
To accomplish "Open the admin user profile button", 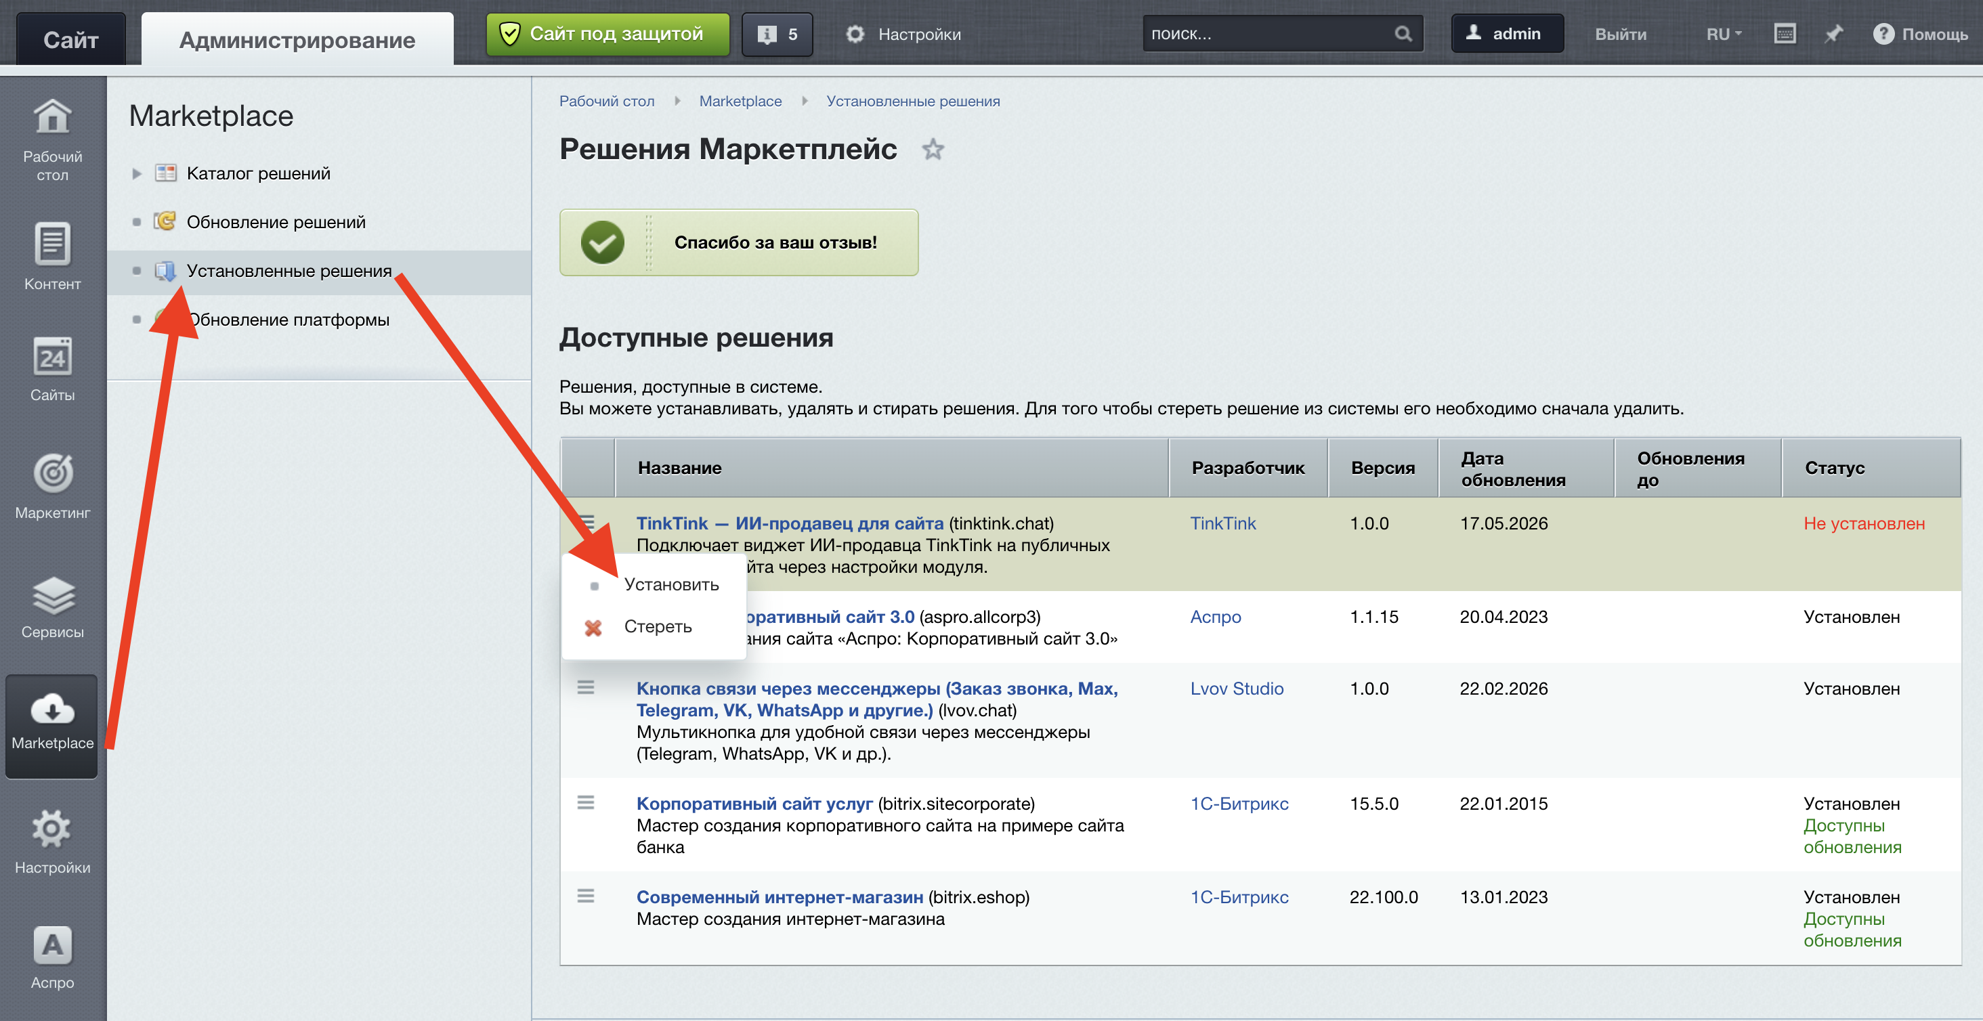I will tap(1506, 33).
